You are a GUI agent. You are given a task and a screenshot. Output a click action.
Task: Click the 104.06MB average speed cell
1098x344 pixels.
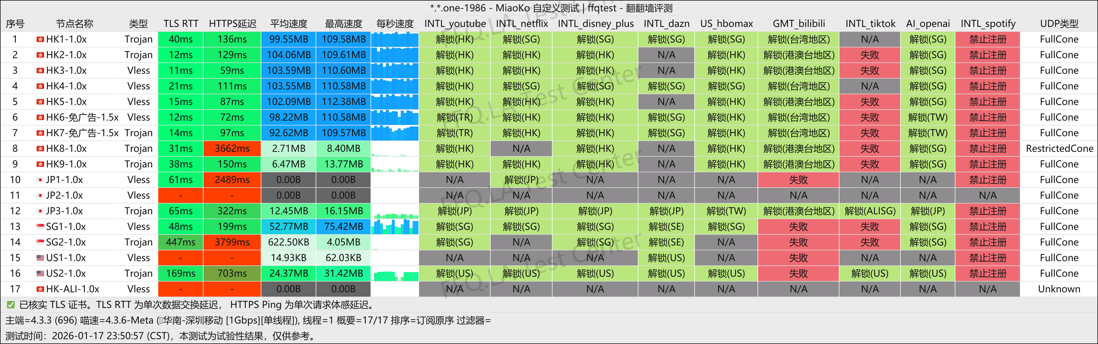[x=288, y=55]
